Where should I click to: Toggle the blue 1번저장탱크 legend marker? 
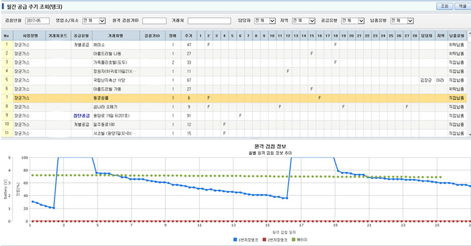(235, 240)
